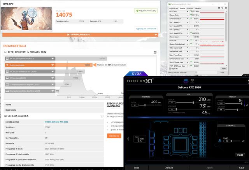Click GPU Clock offset input field
This screenshot has width=249, height=170.
tap(172, 103)
